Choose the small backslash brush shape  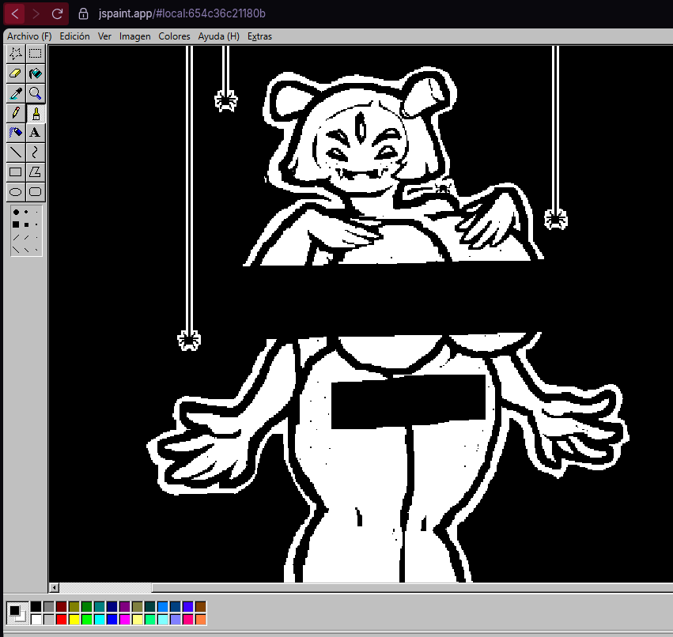(36, 249)
